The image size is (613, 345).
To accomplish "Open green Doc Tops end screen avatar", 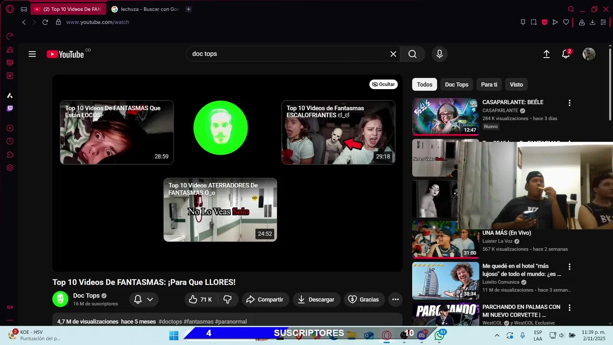I will [220, 128].
